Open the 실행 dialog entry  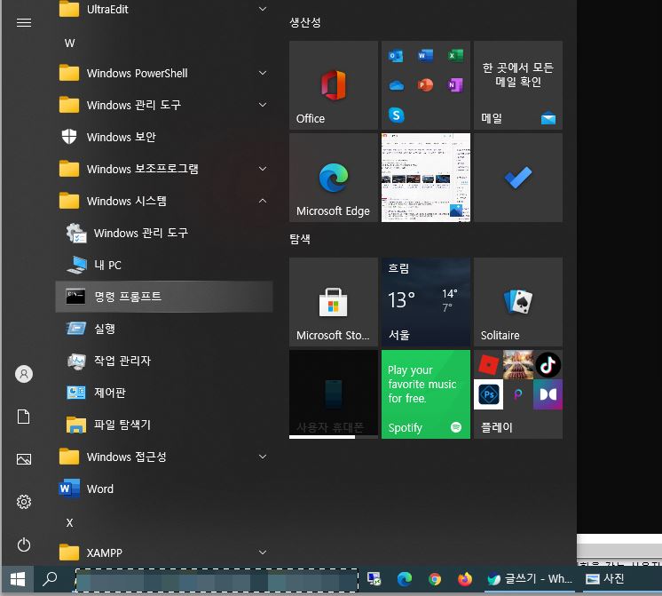tap(164, 329)
